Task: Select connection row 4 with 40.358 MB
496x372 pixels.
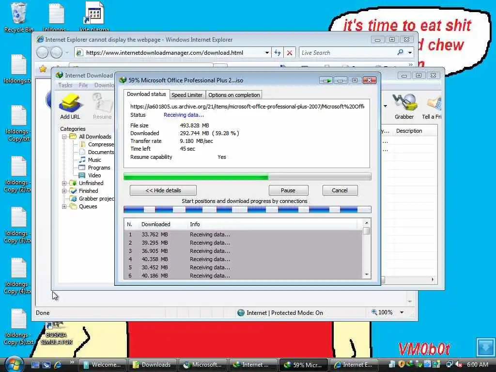Action: click(243, 259)
